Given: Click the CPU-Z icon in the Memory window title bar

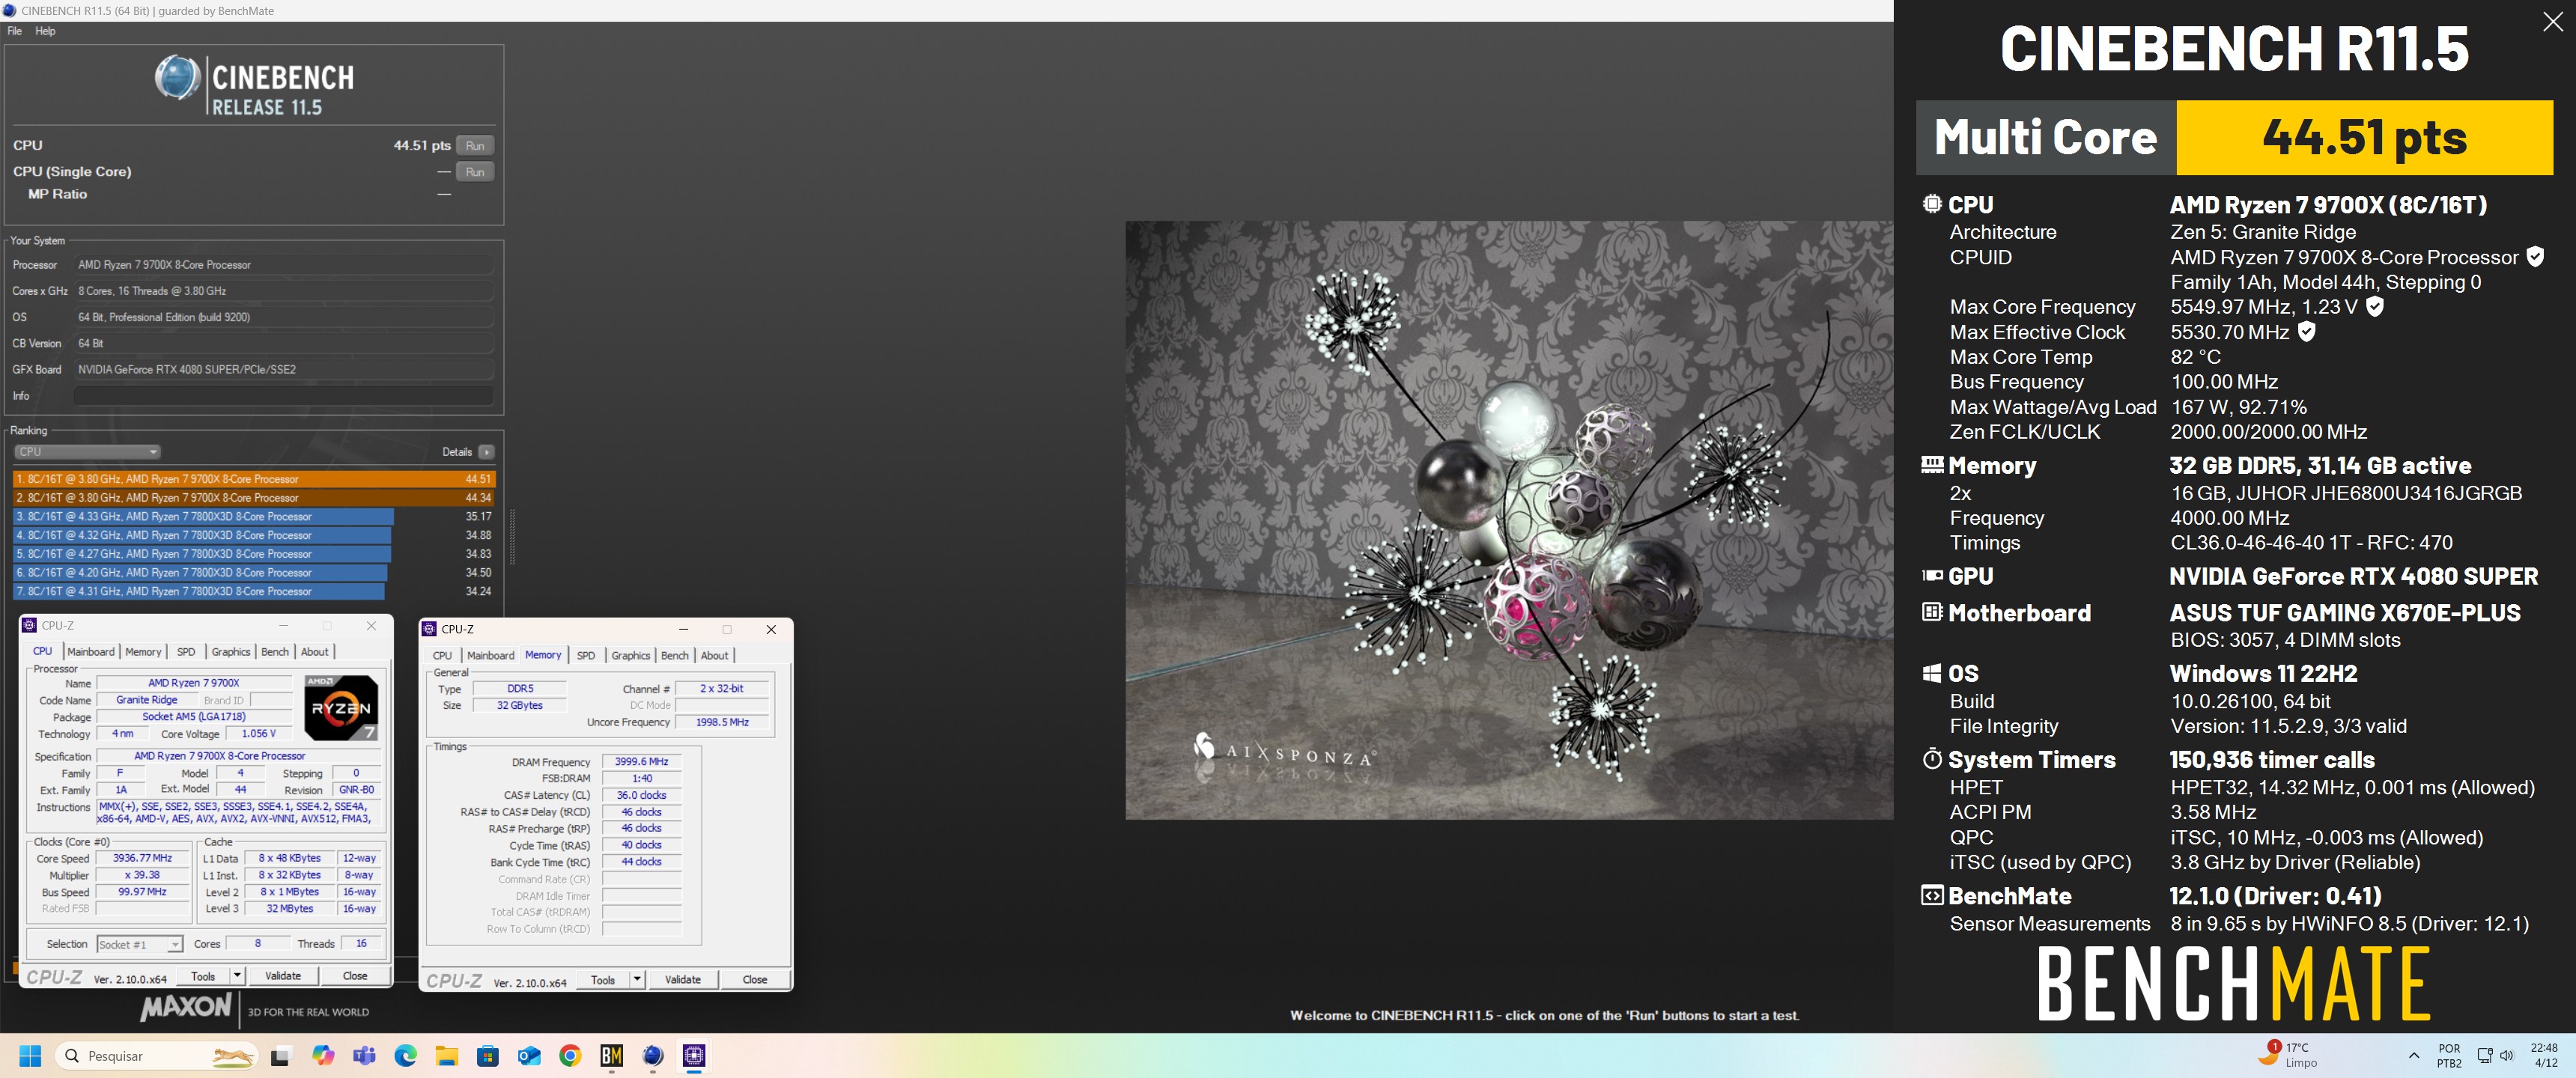Looking at the screenshot, I should (430, 629).
